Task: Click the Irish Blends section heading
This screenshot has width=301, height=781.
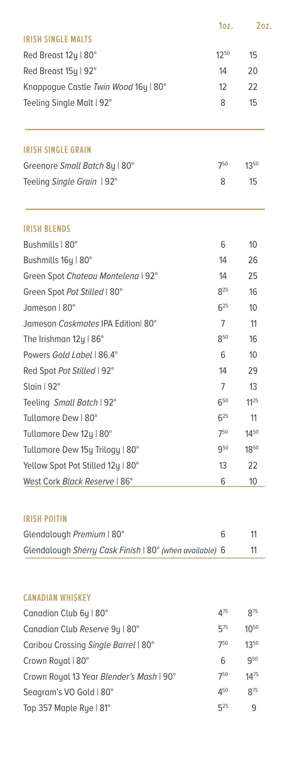Action: coord(47,229)
